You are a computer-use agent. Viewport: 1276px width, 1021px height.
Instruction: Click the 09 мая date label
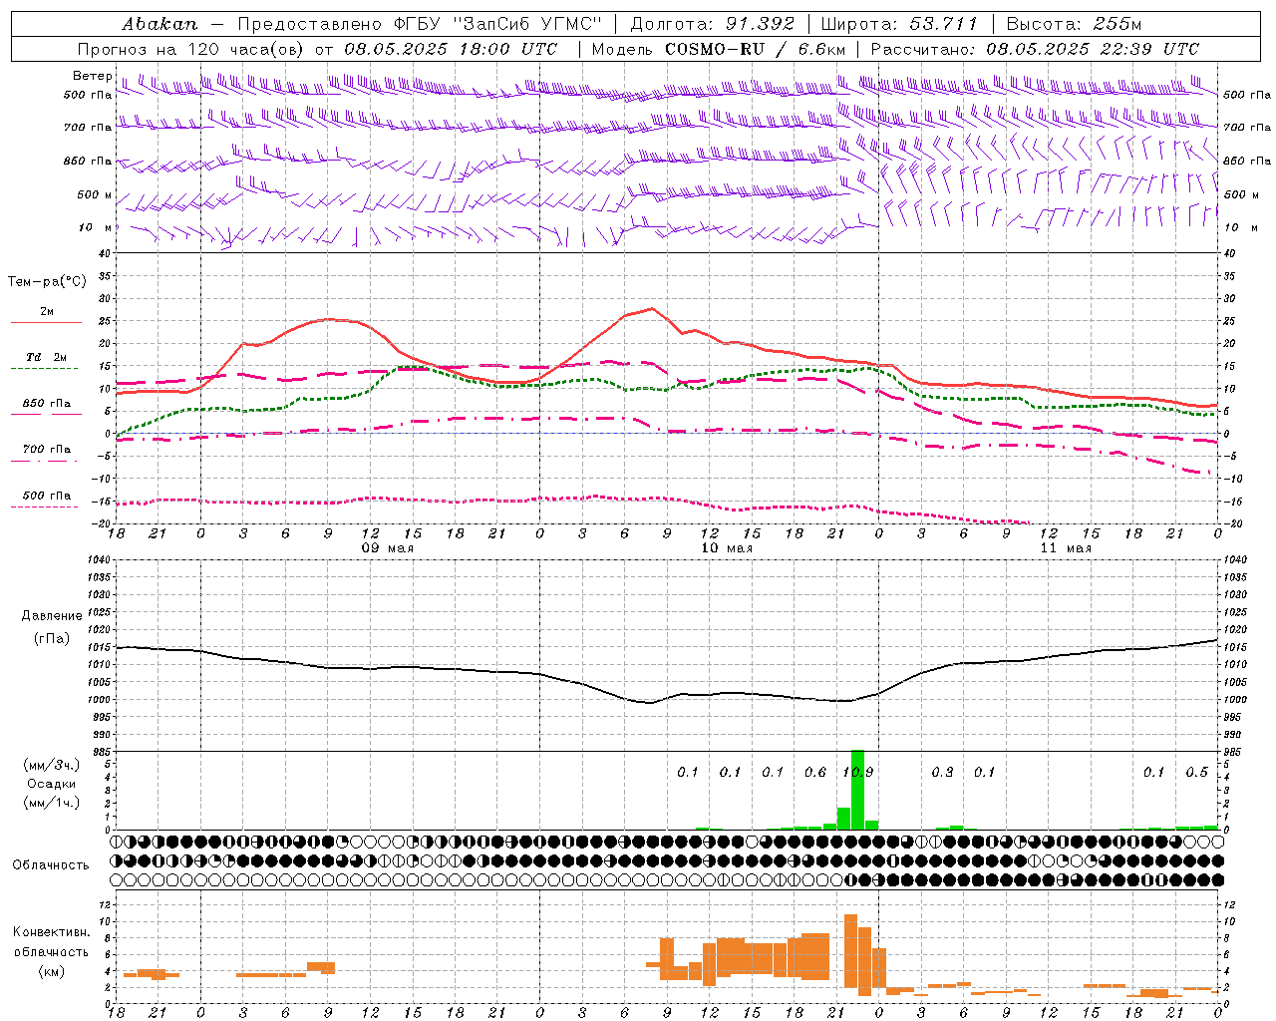[387, 548]
